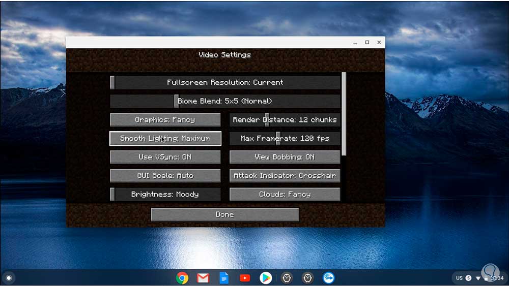This screenshot has height=286, width=509.
Task: Click the Brightness: Moody slider handle
Action: pos(112,195)
